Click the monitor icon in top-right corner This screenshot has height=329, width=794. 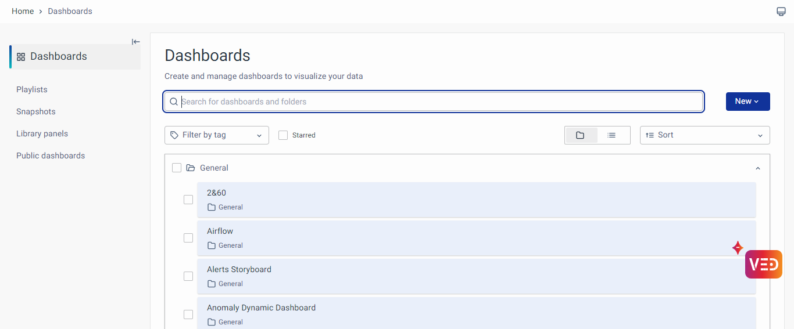click(x=781, y=12)
